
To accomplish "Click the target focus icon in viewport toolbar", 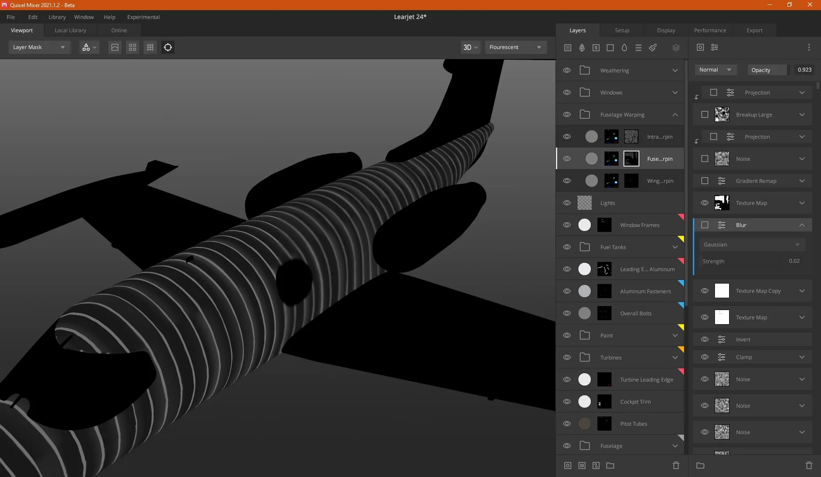I will click(168, 47).
